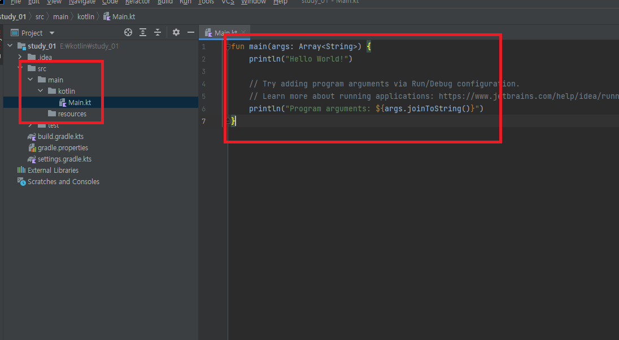This screenshot has height=340, width=619.
Task: Click the kotlin folder icon
Action: click(52, 91)
